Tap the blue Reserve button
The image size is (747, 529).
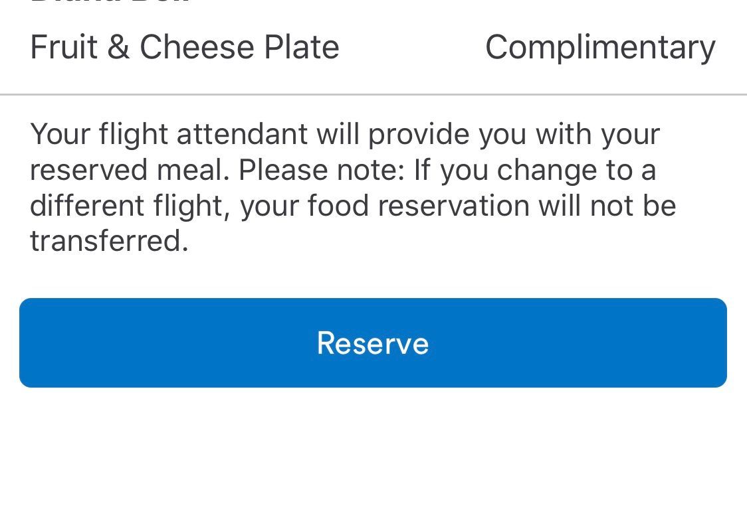373,342
